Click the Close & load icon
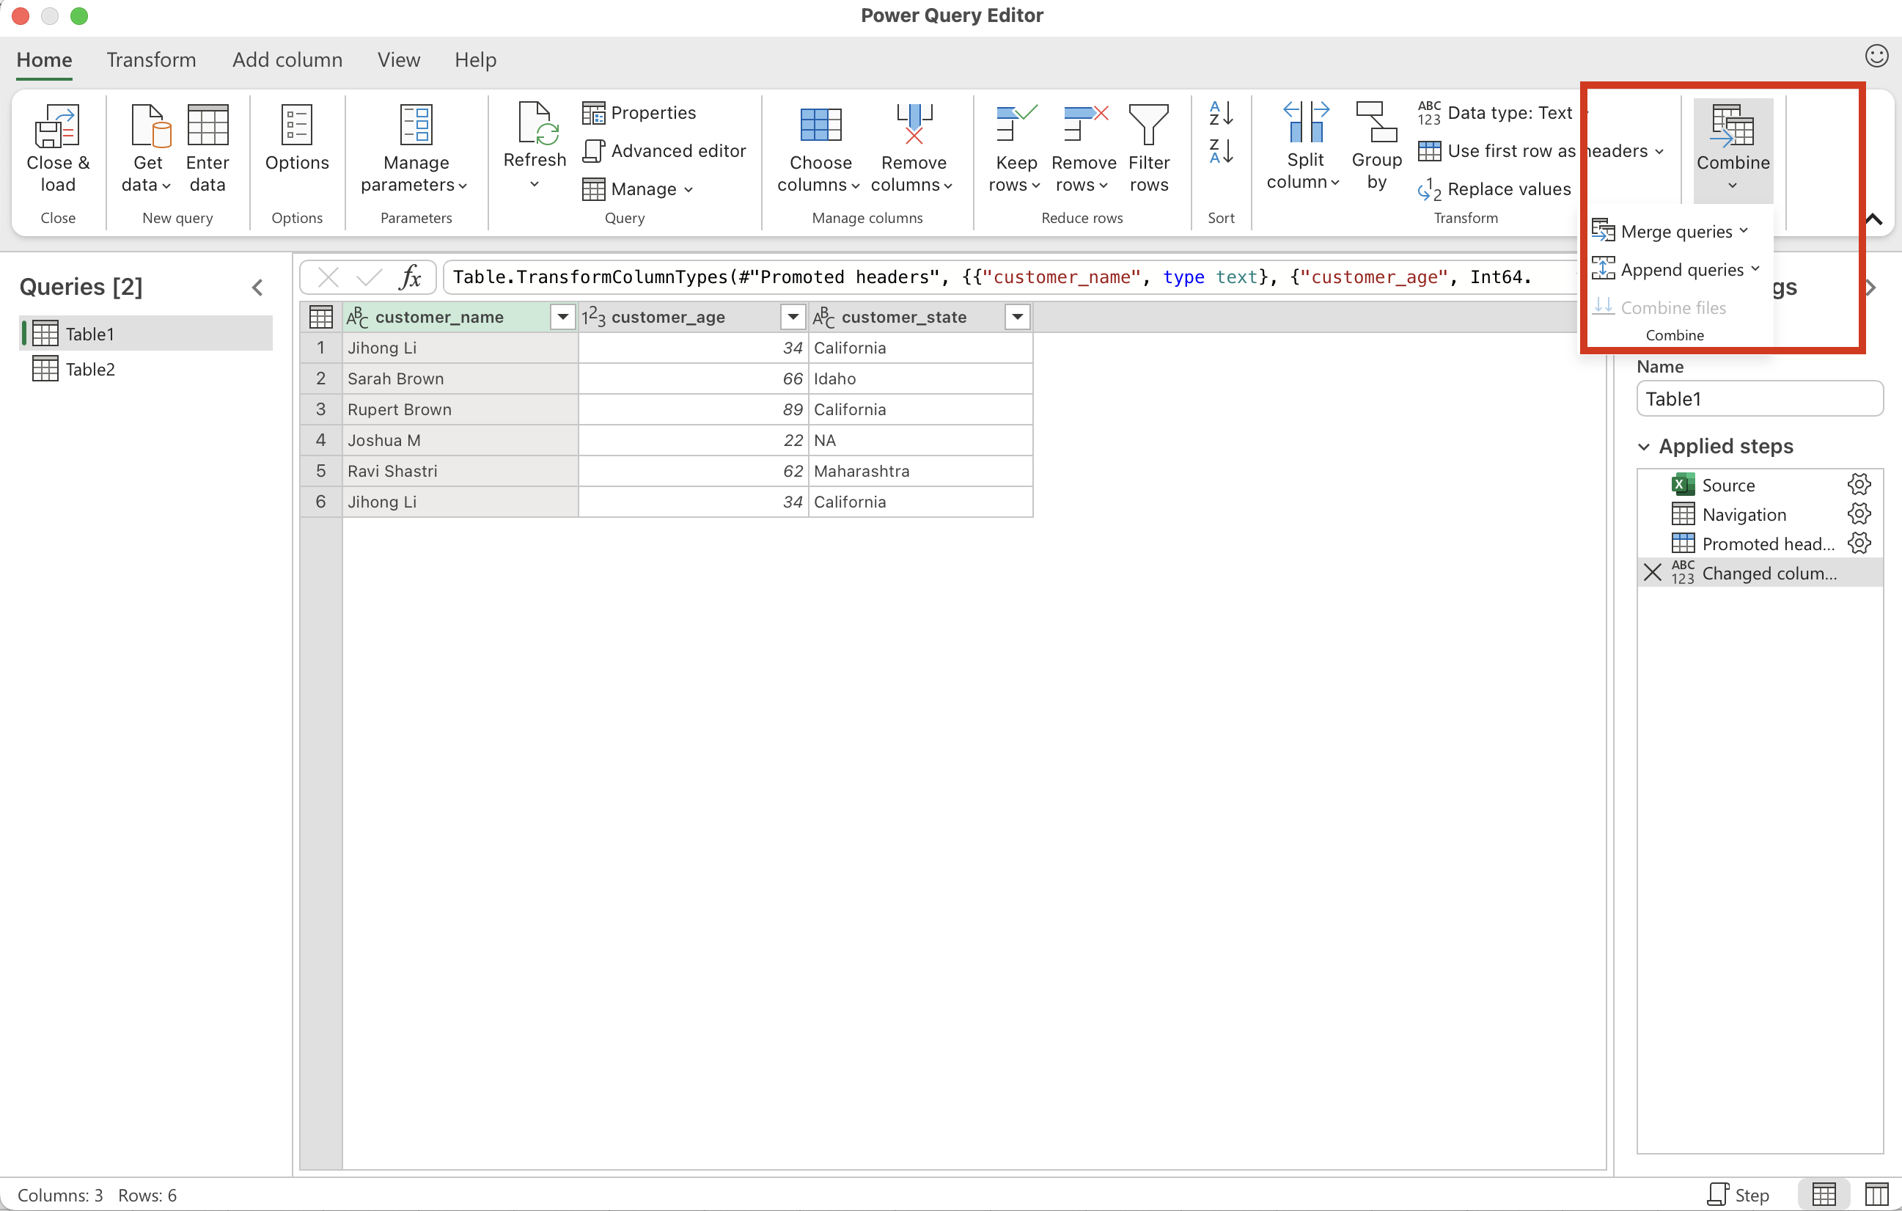 tap(57, 126)
